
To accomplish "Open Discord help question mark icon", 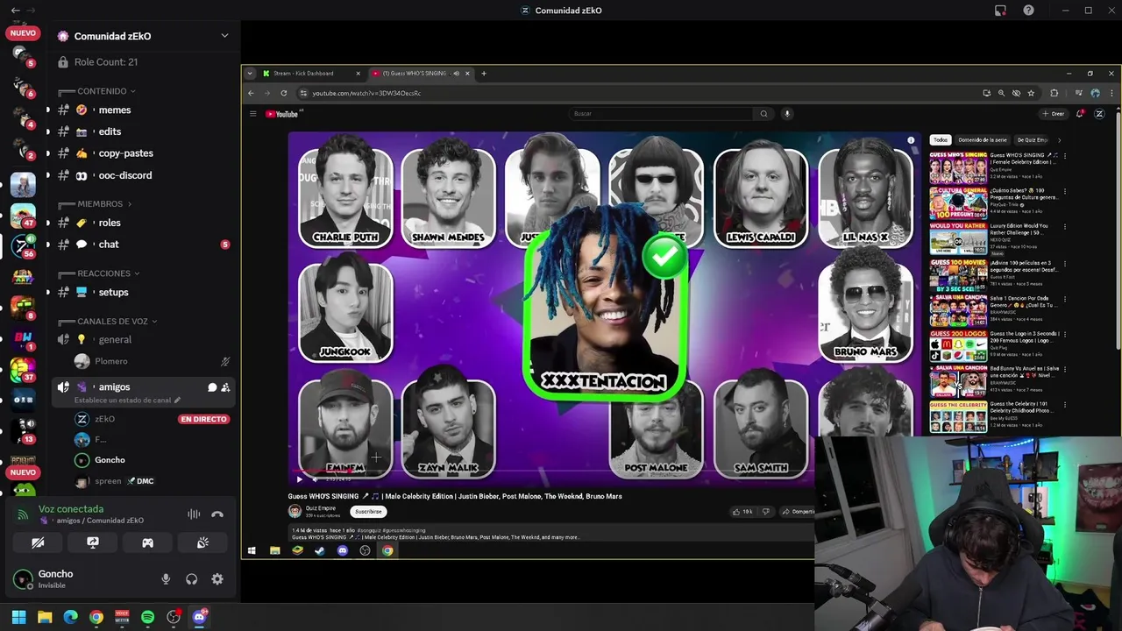I will 1028,11.
